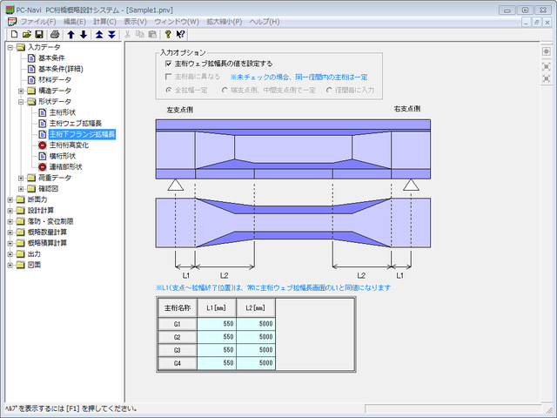Open the 表示(V) menu
Image resolution: width=557 pixels, height=418 pixels.
(x=134, y=20)
